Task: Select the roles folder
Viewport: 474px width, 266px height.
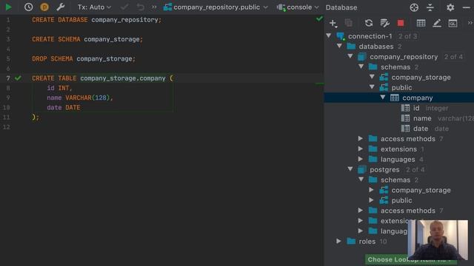Action: pyautogui.click(x=367, y=242)
